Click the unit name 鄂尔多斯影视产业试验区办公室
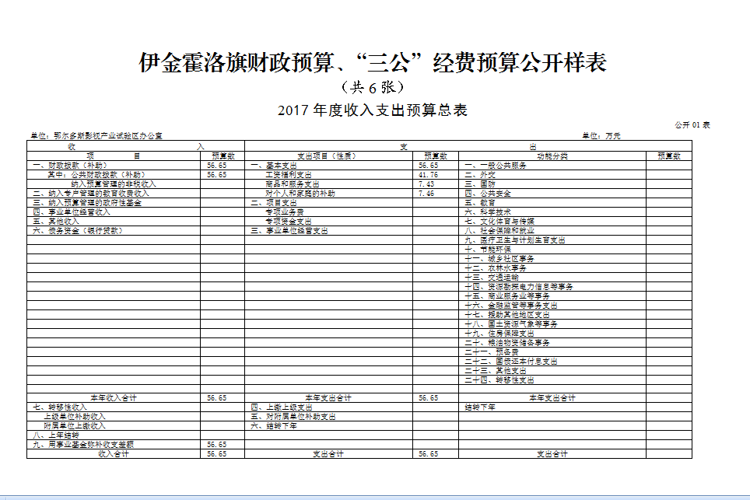This screenshot has width=750, height=500. pyautogui.click(x=108, y=136)
